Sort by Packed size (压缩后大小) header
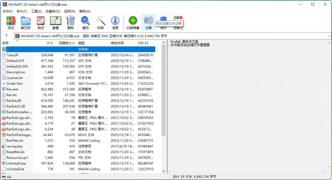This screenshot has width=332, height=180. [66, 43]
